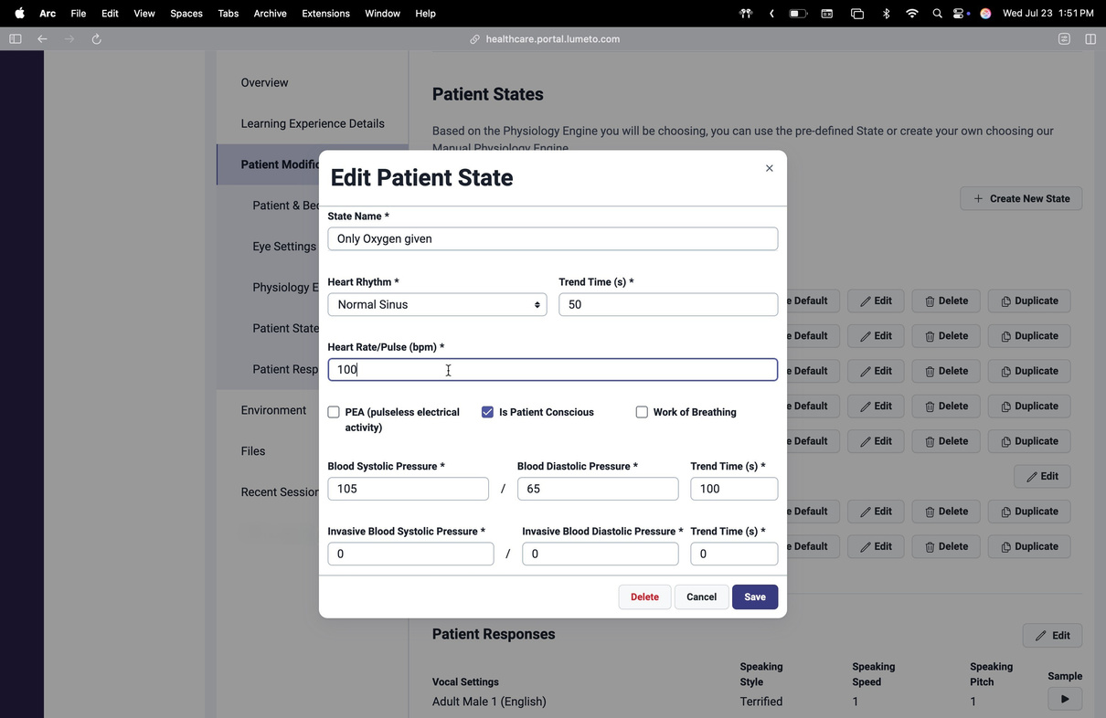Open the Tabs menu
Viewport: 1106px width, 718px height.
tap(229, 14)
